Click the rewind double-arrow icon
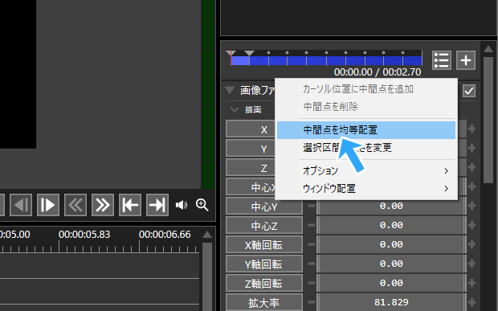 click(x=76, y=205)
